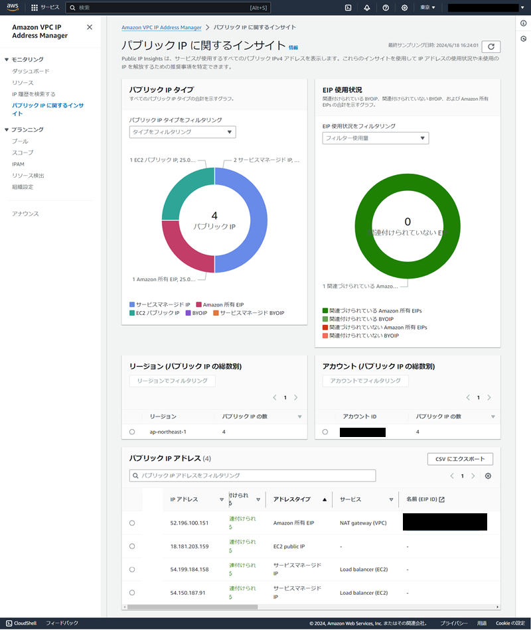
Task: Click the CSV にエクスポート button
Action: point(460,459)
